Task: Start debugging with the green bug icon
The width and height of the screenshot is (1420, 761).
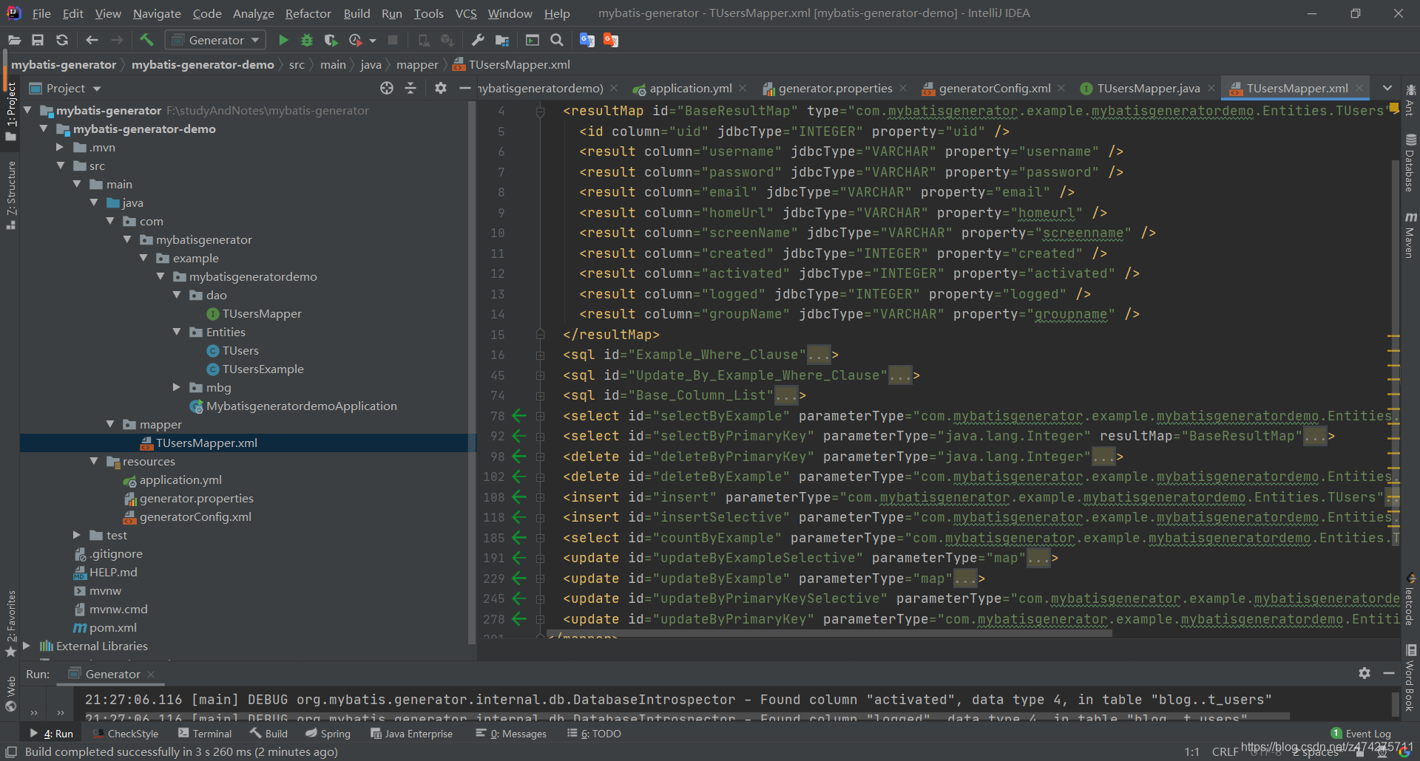Action: [x=307, y=40]
